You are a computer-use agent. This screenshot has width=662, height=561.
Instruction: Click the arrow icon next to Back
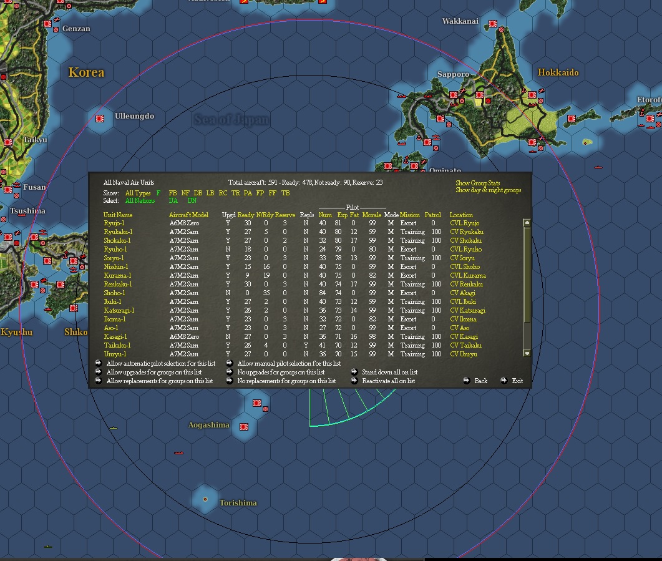467,381
